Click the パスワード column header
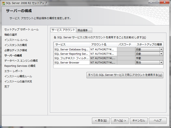Image resolution: width=171 pixels, height=128 pixels. [126, 44]
